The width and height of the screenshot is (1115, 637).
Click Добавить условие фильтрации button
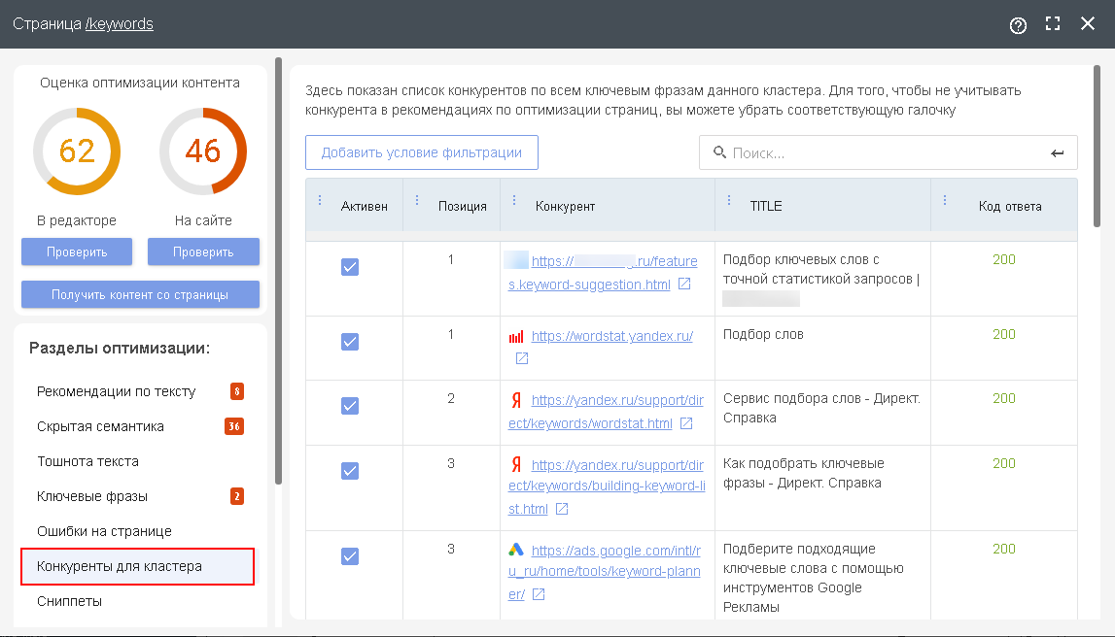point(422,152)
